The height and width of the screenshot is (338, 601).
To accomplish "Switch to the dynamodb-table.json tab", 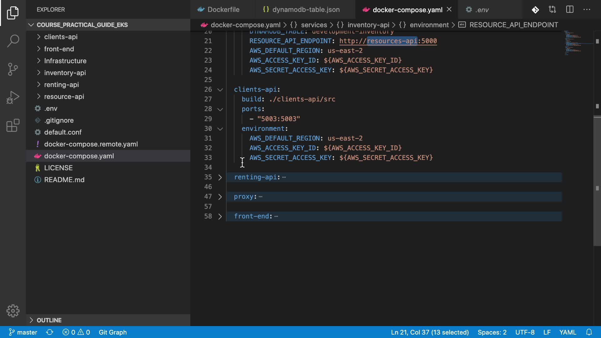I will click(x=305, y=10).
